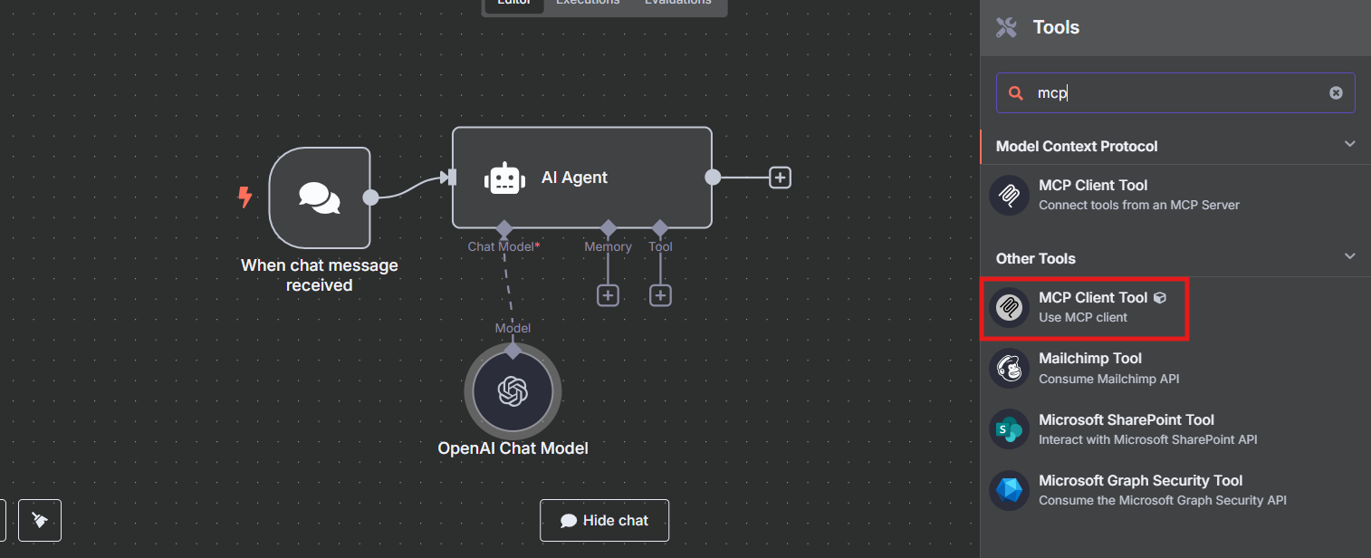1371x558 pixels.
Task: Click the chat message trigger node
Action: [319, 197]
